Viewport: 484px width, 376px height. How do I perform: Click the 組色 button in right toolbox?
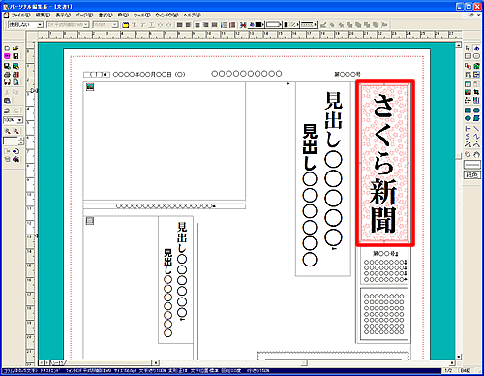pos(471,175)
